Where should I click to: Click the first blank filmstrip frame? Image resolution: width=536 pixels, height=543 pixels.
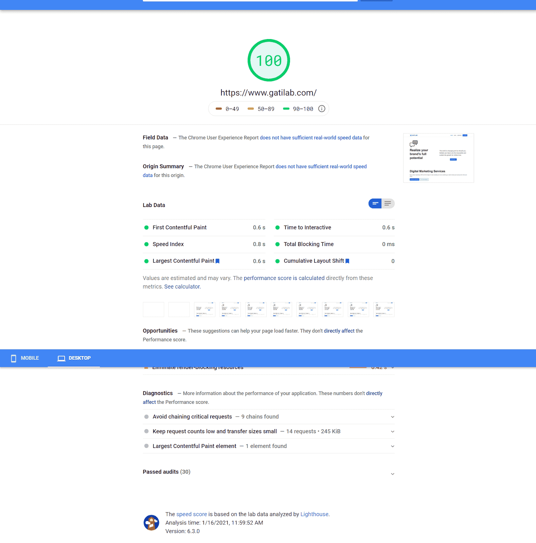(154, 310)
